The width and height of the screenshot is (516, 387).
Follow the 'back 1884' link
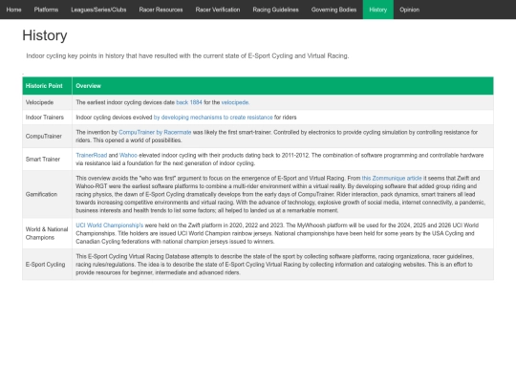[189, 102]
